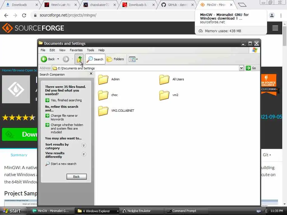Viewport: 287px width, 215px height.
Task: Show the Folders tree pane
Action: pos(115,59)
